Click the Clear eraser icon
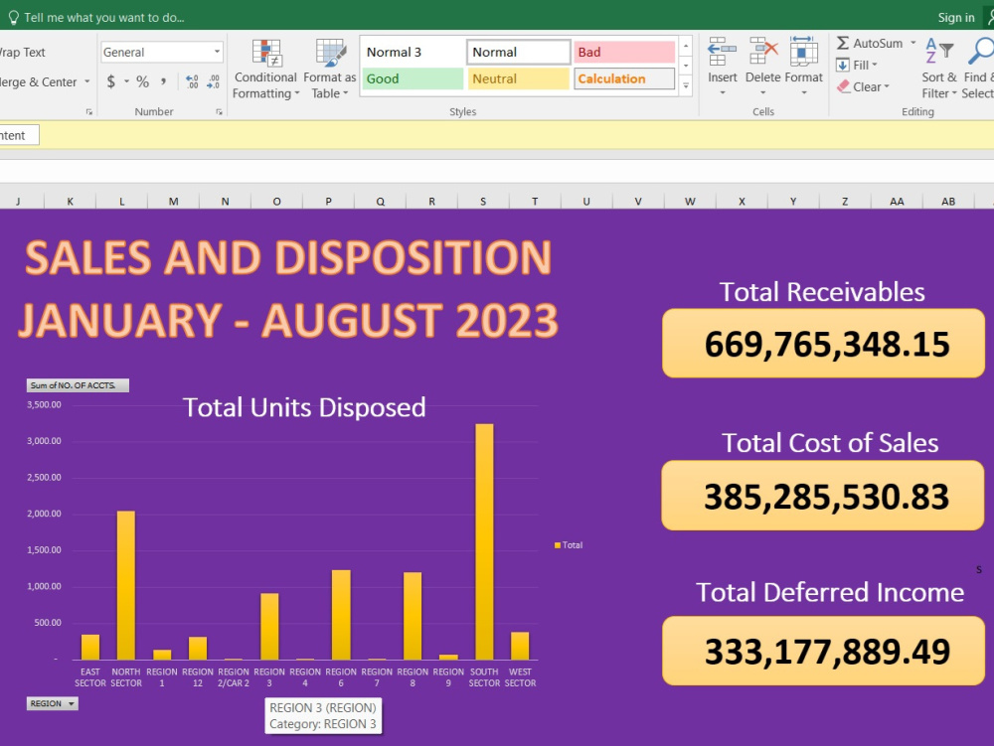The height and width of the screenshot is (746, 994). click(x=843, y=86)
